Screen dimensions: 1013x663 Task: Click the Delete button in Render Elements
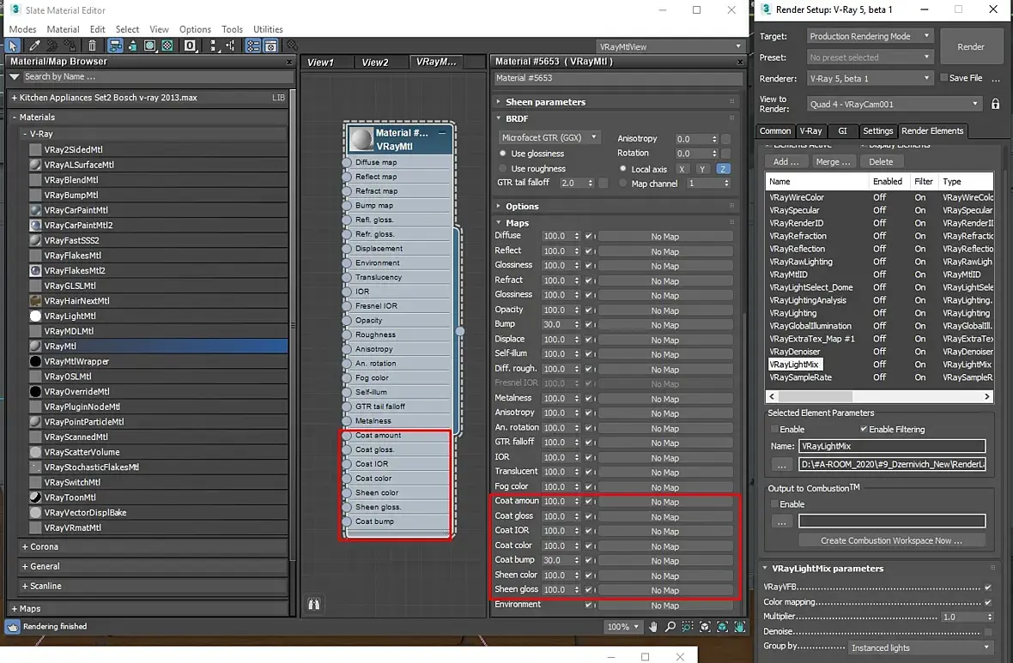pos(881,162)
